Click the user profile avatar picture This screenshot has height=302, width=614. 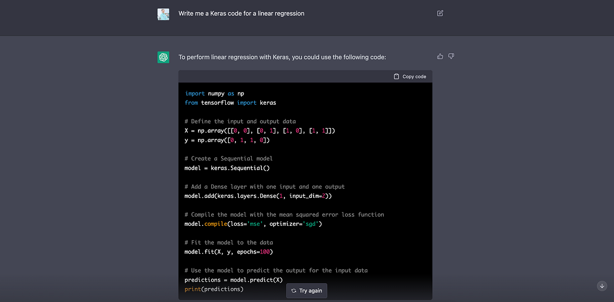click(x=163, y=14)
